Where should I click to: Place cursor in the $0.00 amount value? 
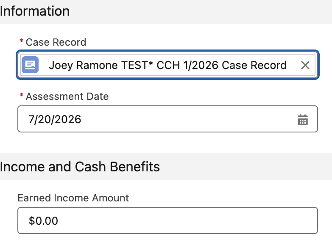coord(43,221)
